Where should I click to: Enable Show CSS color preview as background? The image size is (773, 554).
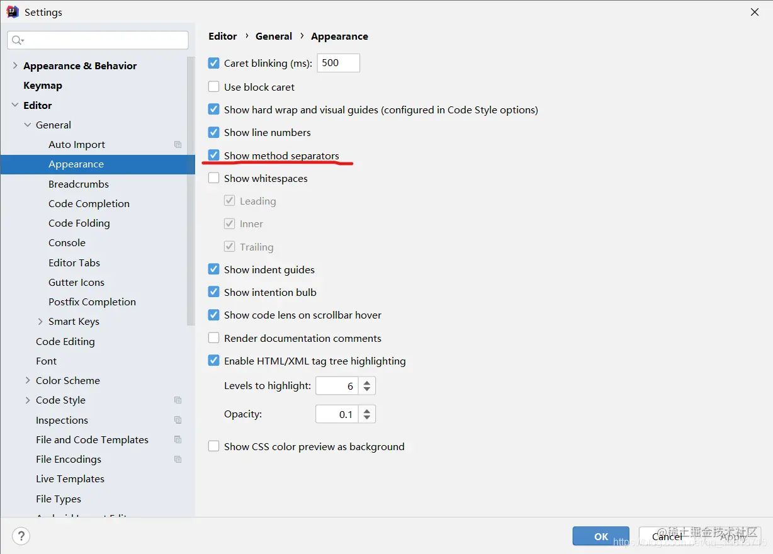[x=214, y=446]
